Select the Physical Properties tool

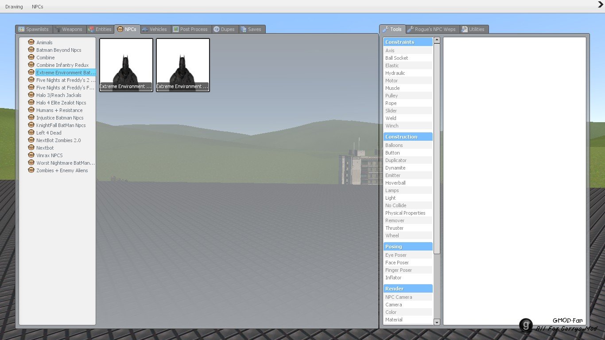pyautogui.click(x=408, y=213)
